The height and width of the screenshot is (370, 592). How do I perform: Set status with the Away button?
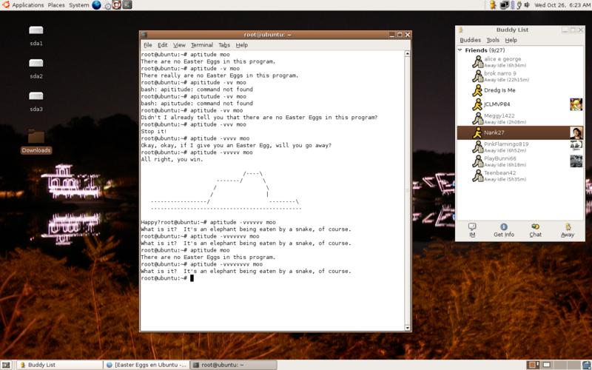click(567, 230)
